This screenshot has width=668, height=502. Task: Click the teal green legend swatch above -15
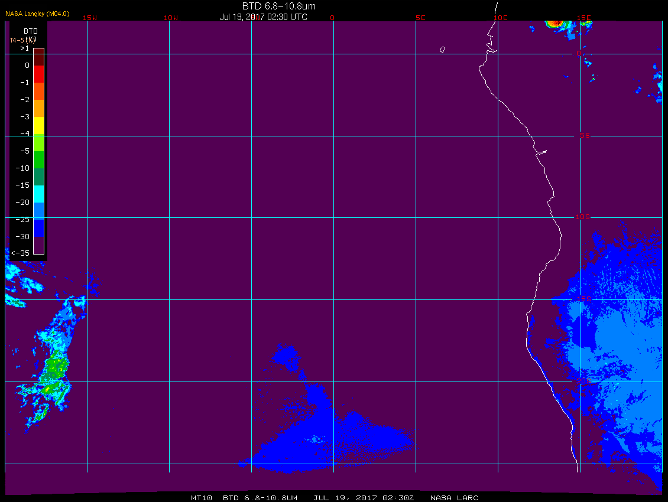pos(39,177)
